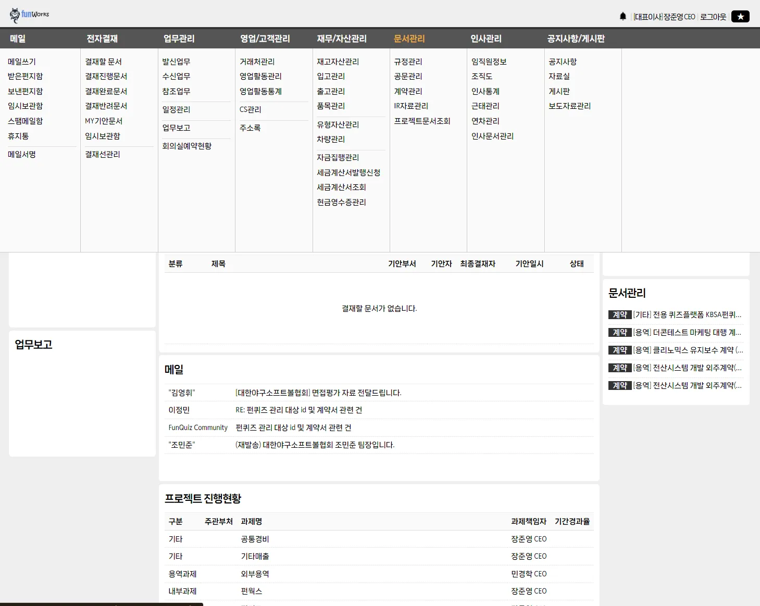This screenshot has width=760, height=606.
Task: Click the black star favorites icon
Action: coord(740,16)
